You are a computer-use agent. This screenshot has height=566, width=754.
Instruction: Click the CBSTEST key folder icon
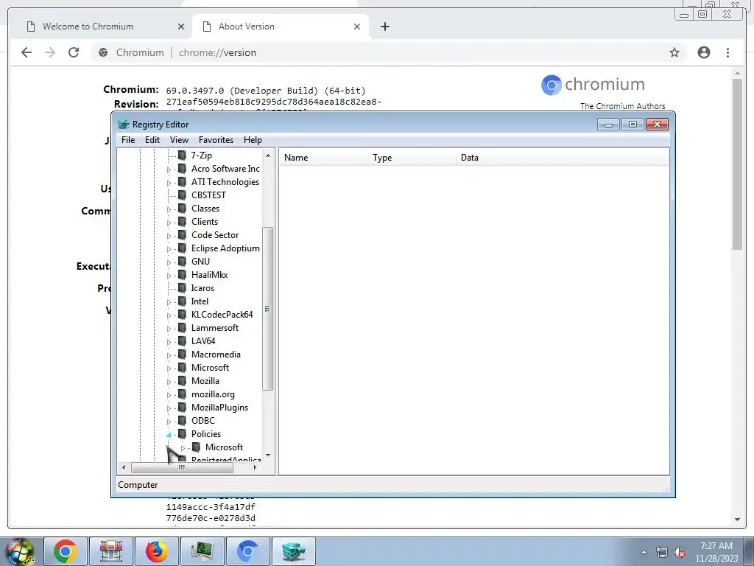tap(183, 195)
